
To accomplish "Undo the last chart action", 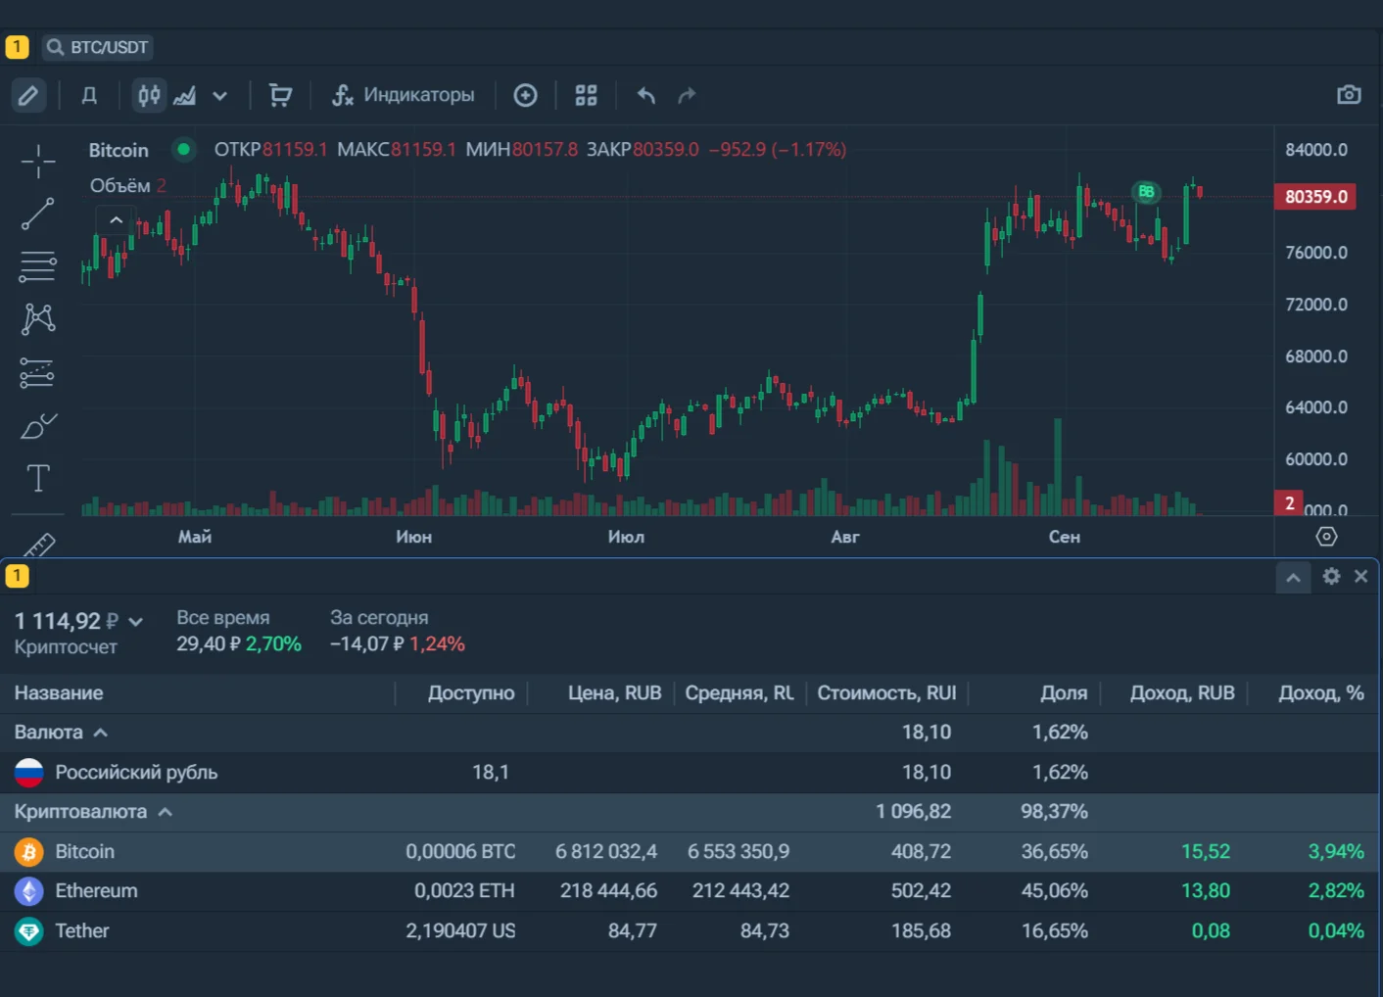I will coord(646,95).
